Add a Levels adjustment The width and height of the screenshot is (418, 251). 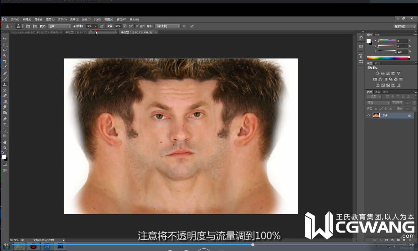click(383, 73)
